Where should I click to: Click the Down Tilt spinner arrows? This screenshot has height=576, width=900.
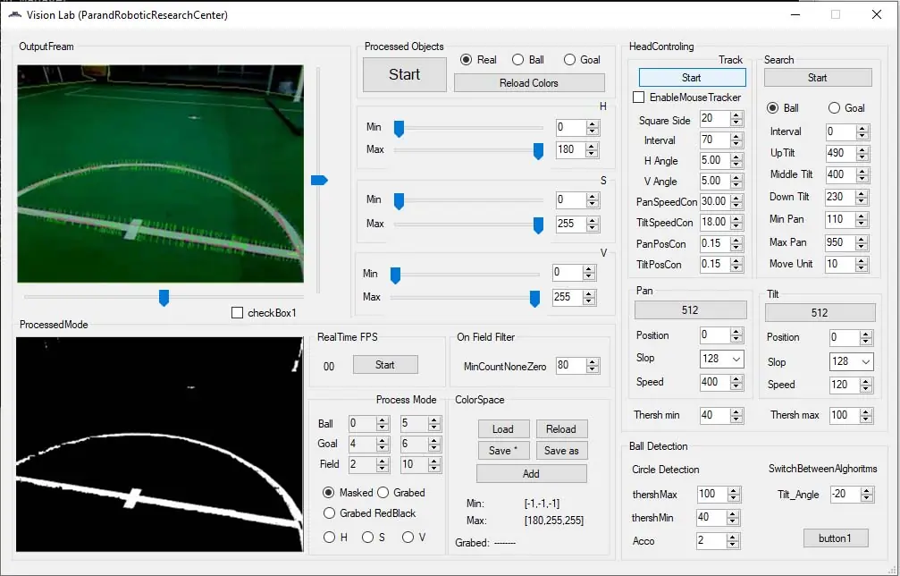[862, 197]
